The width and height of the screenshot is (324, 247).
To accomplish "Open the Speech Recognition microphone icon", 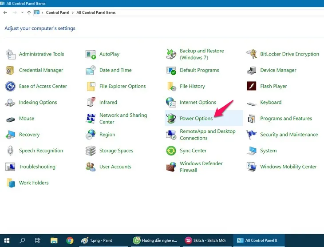I will click(x=10, y=151).
